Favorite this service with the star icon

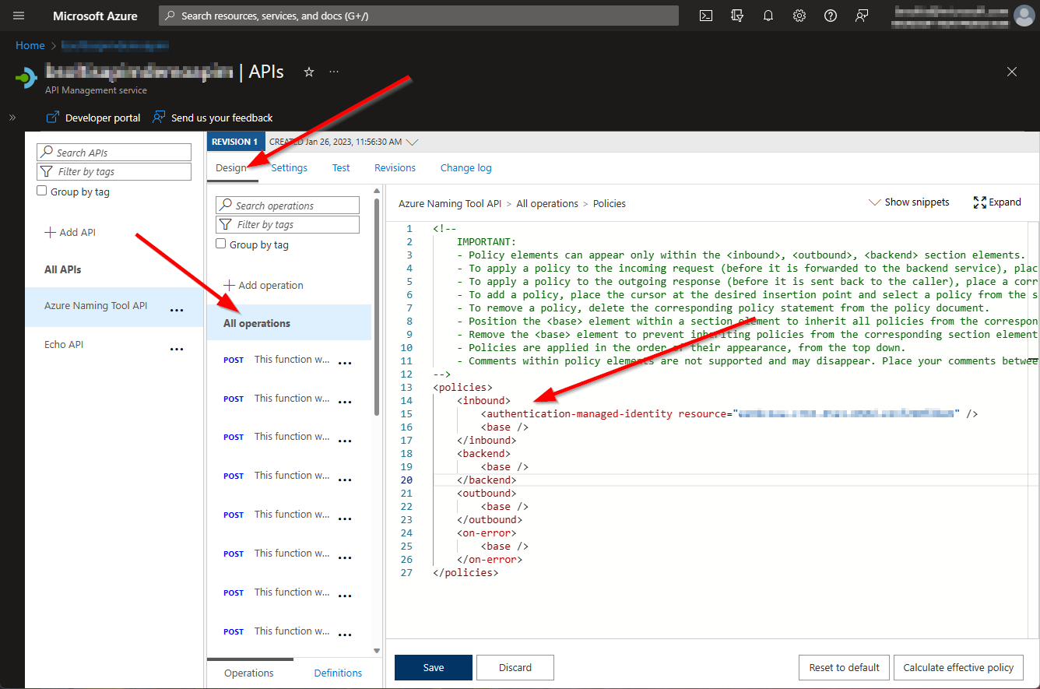click(x=309, y=72)
